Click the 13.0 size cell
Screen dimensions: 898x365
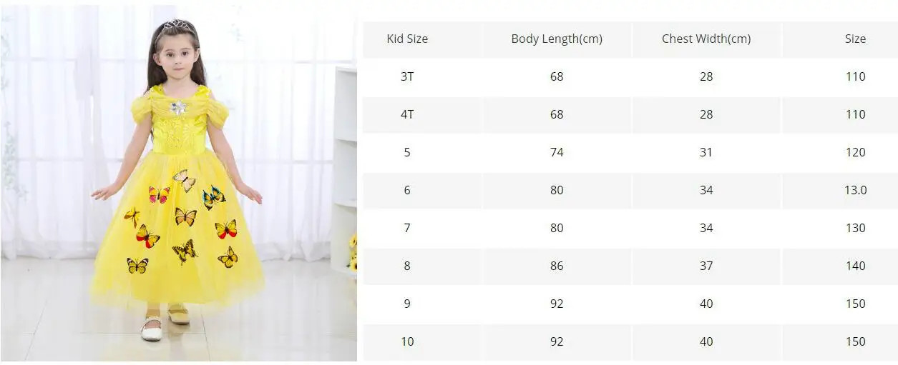click(855, 190)
